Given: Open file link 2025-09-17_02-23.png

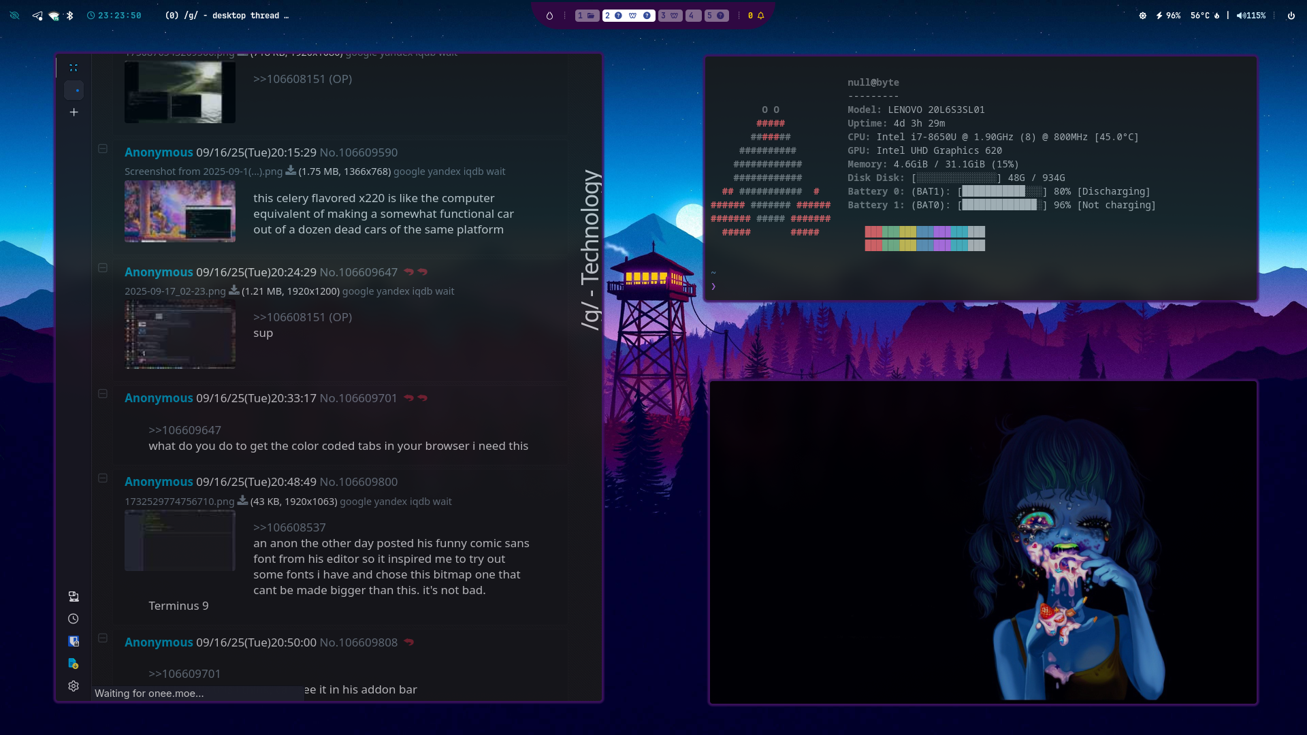Looking at the screenshot, I should (175, 291).
